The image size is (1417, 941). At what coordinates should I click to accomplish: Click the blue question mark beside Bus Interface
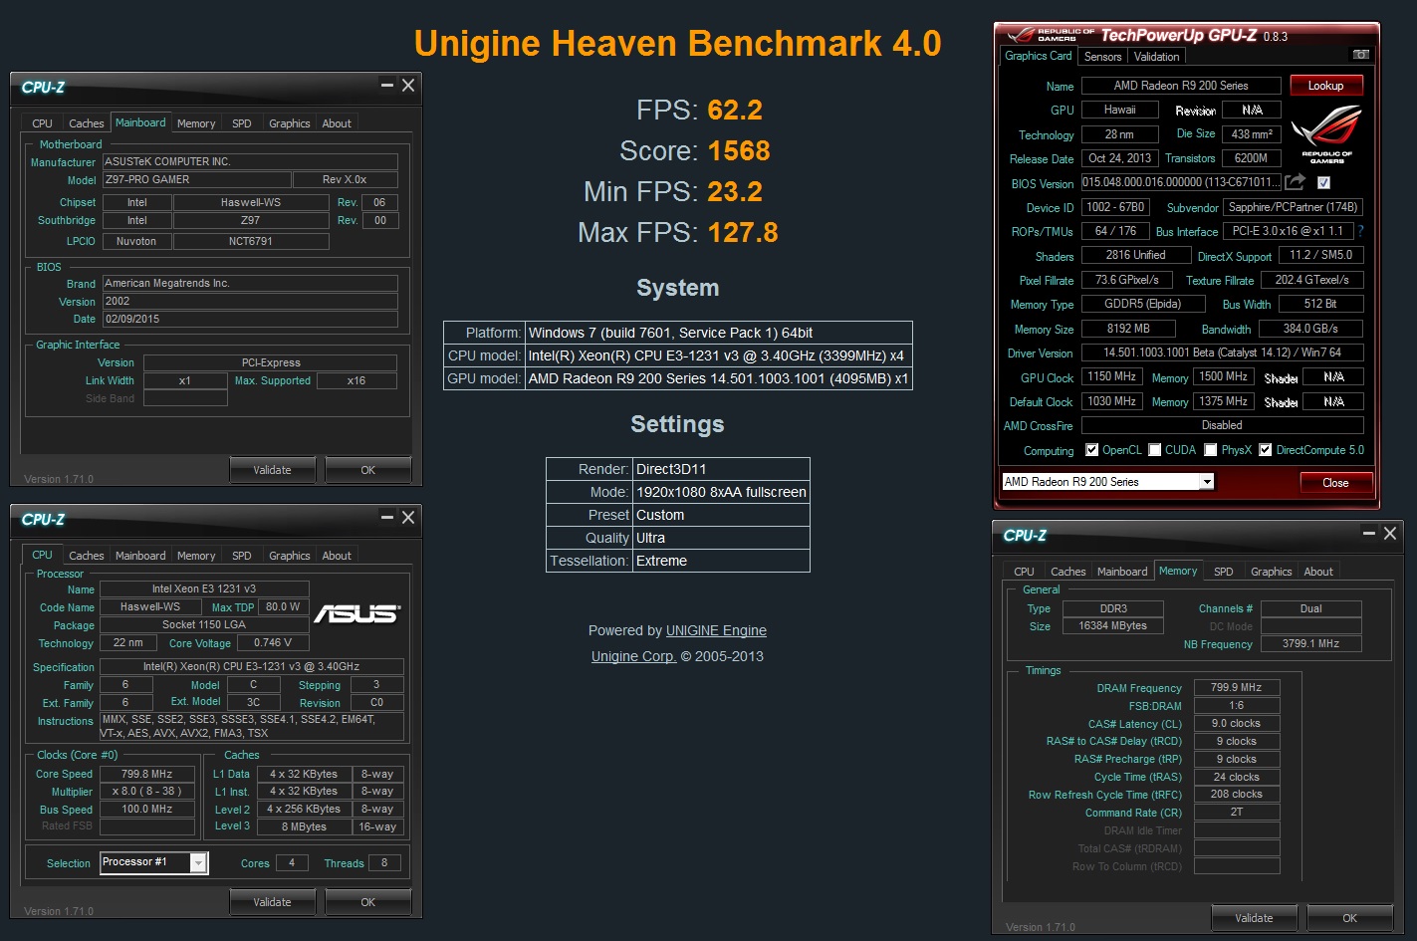point(1360,231)
